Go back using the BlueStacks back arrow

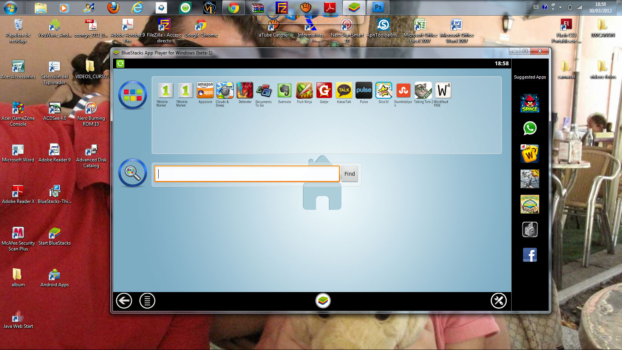click(x=124, y=301)
